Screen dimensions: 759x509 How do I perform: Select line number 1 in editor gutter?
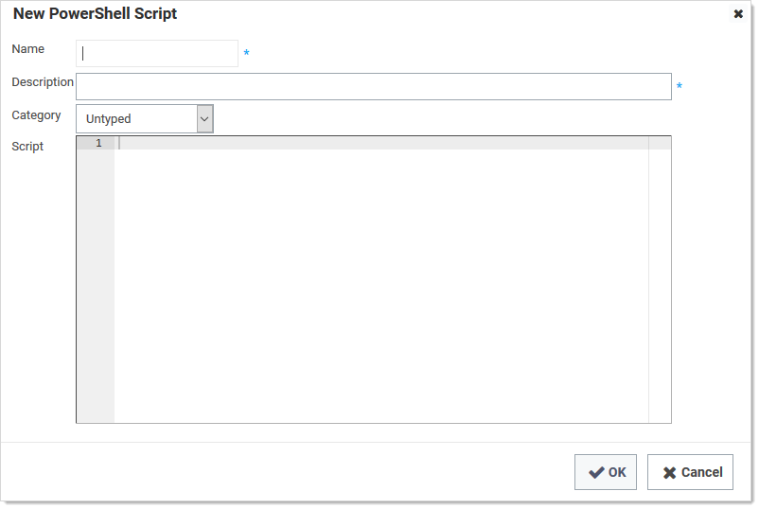coord(98,143)
